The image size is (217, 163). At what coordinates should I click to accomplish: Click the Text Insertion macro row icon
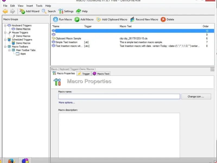(53, 46)
